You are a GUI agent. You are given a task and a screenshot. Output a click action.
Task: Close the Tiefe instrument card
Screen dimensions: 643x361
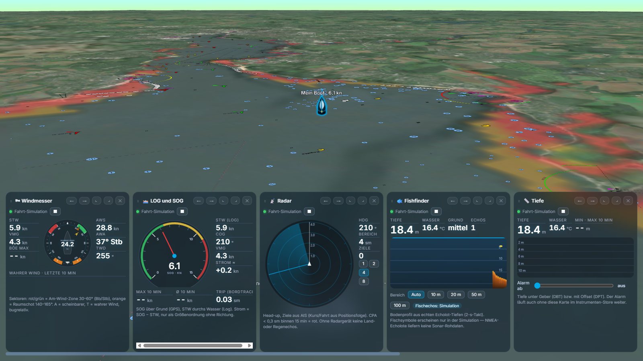[x=628, y=201]
